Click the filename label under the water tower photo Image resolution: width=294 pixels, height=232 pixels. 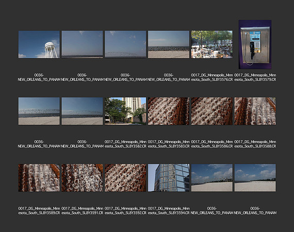(39, 77)
